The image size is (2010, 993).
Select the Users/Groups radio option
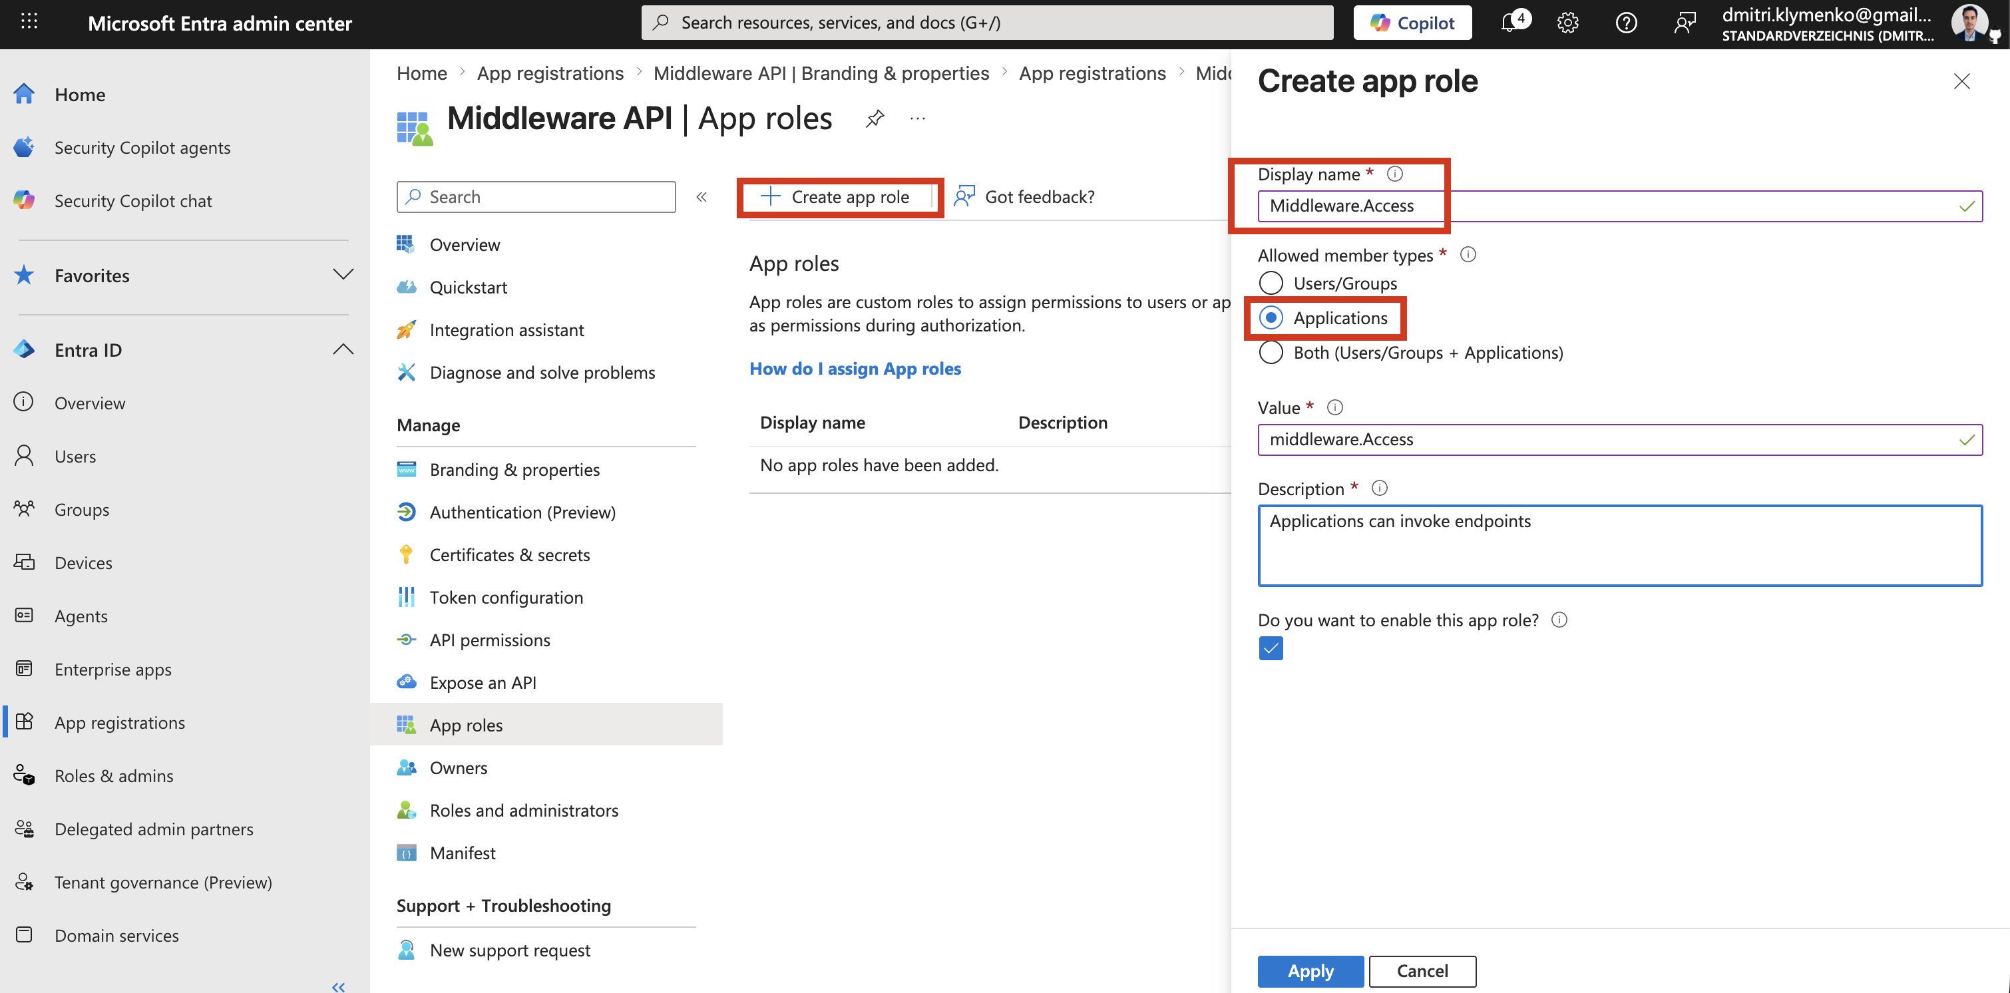click(1271, 282)
